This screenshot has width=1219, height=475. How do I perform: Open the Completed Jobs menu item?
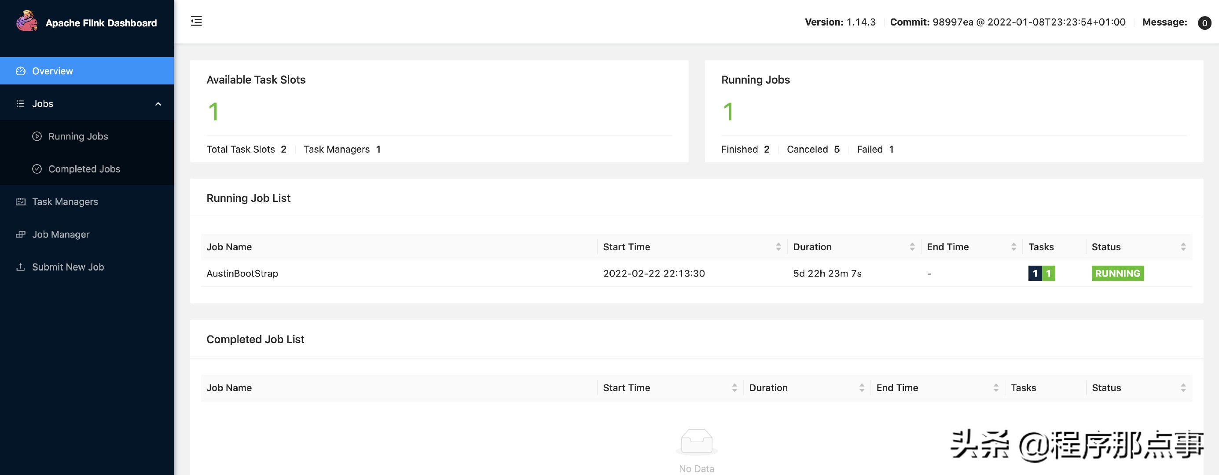pos(84,169)
